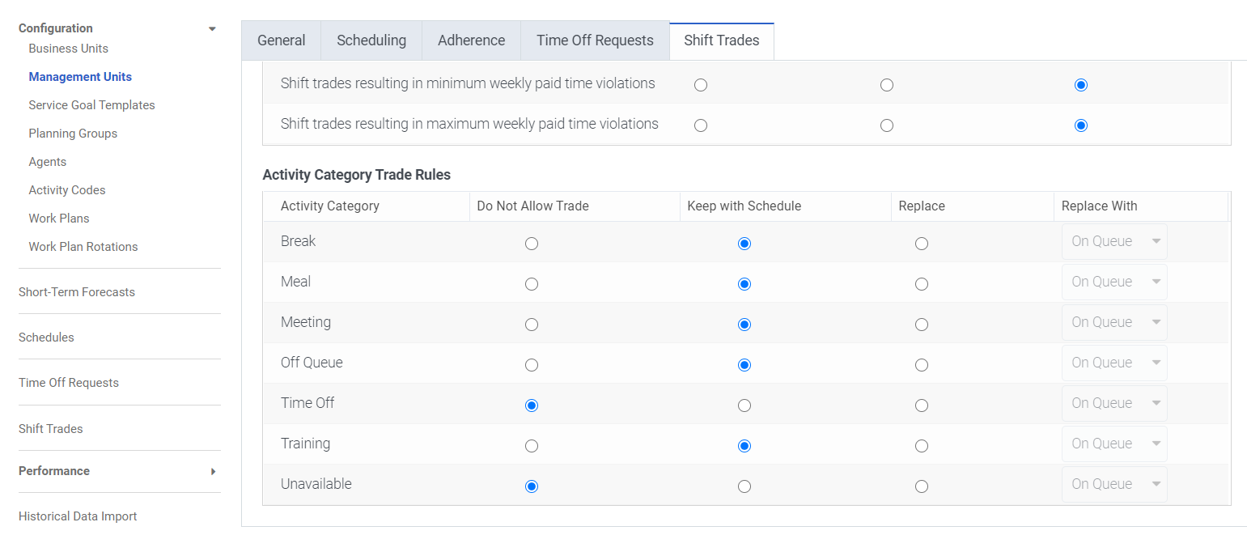Switch to the Scheduling tab
Viewport: 1247px width, 535px height.
click(x=371, y=40)
